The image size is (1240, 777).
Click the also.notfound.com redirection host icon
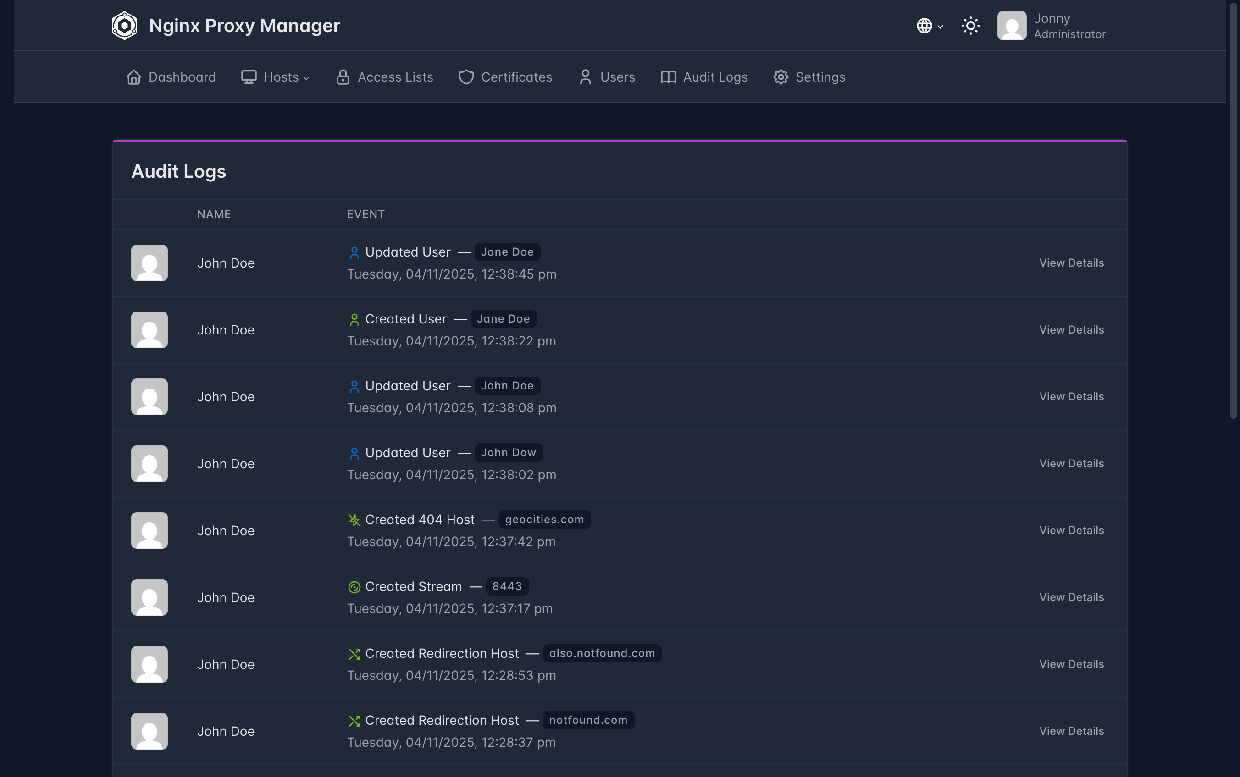click(x=354, y=654)
